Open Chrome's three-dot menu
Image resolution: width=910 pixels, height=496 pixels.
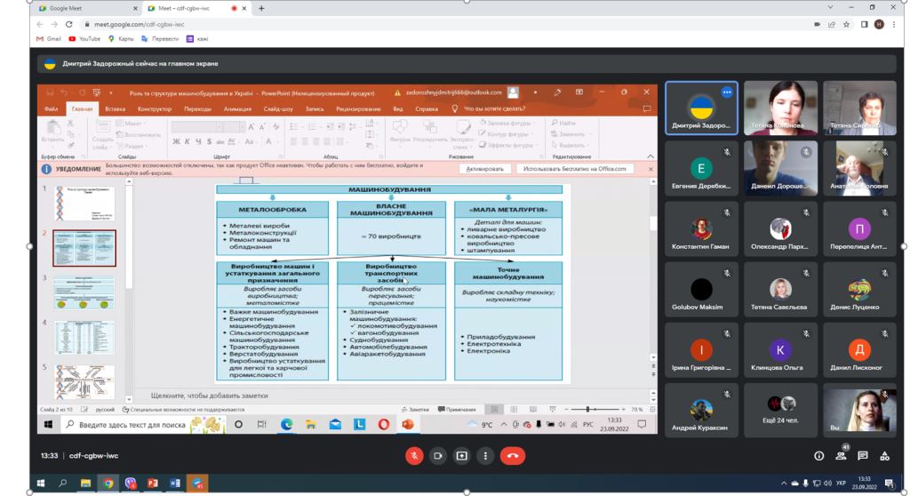[894, 24]
